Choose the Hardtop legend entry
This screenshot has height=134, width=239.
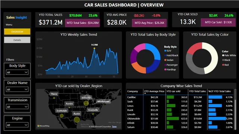170,70
